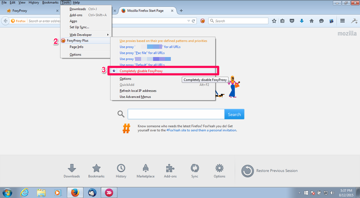The image size is (360, 198).
Task: Open FoxyProxy Plus submenu entry
Action: click(86, 41)
